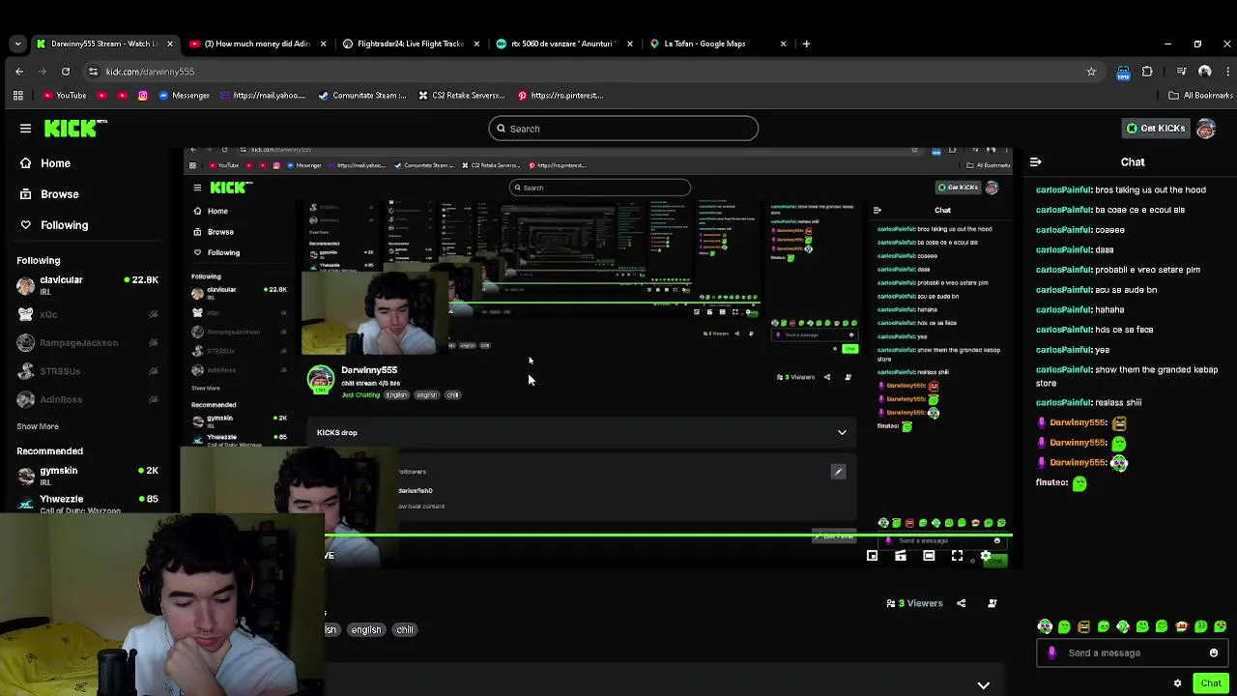Switch to the La Tofan Google Maps tab

pyautogui.click(x=717, y=43)
